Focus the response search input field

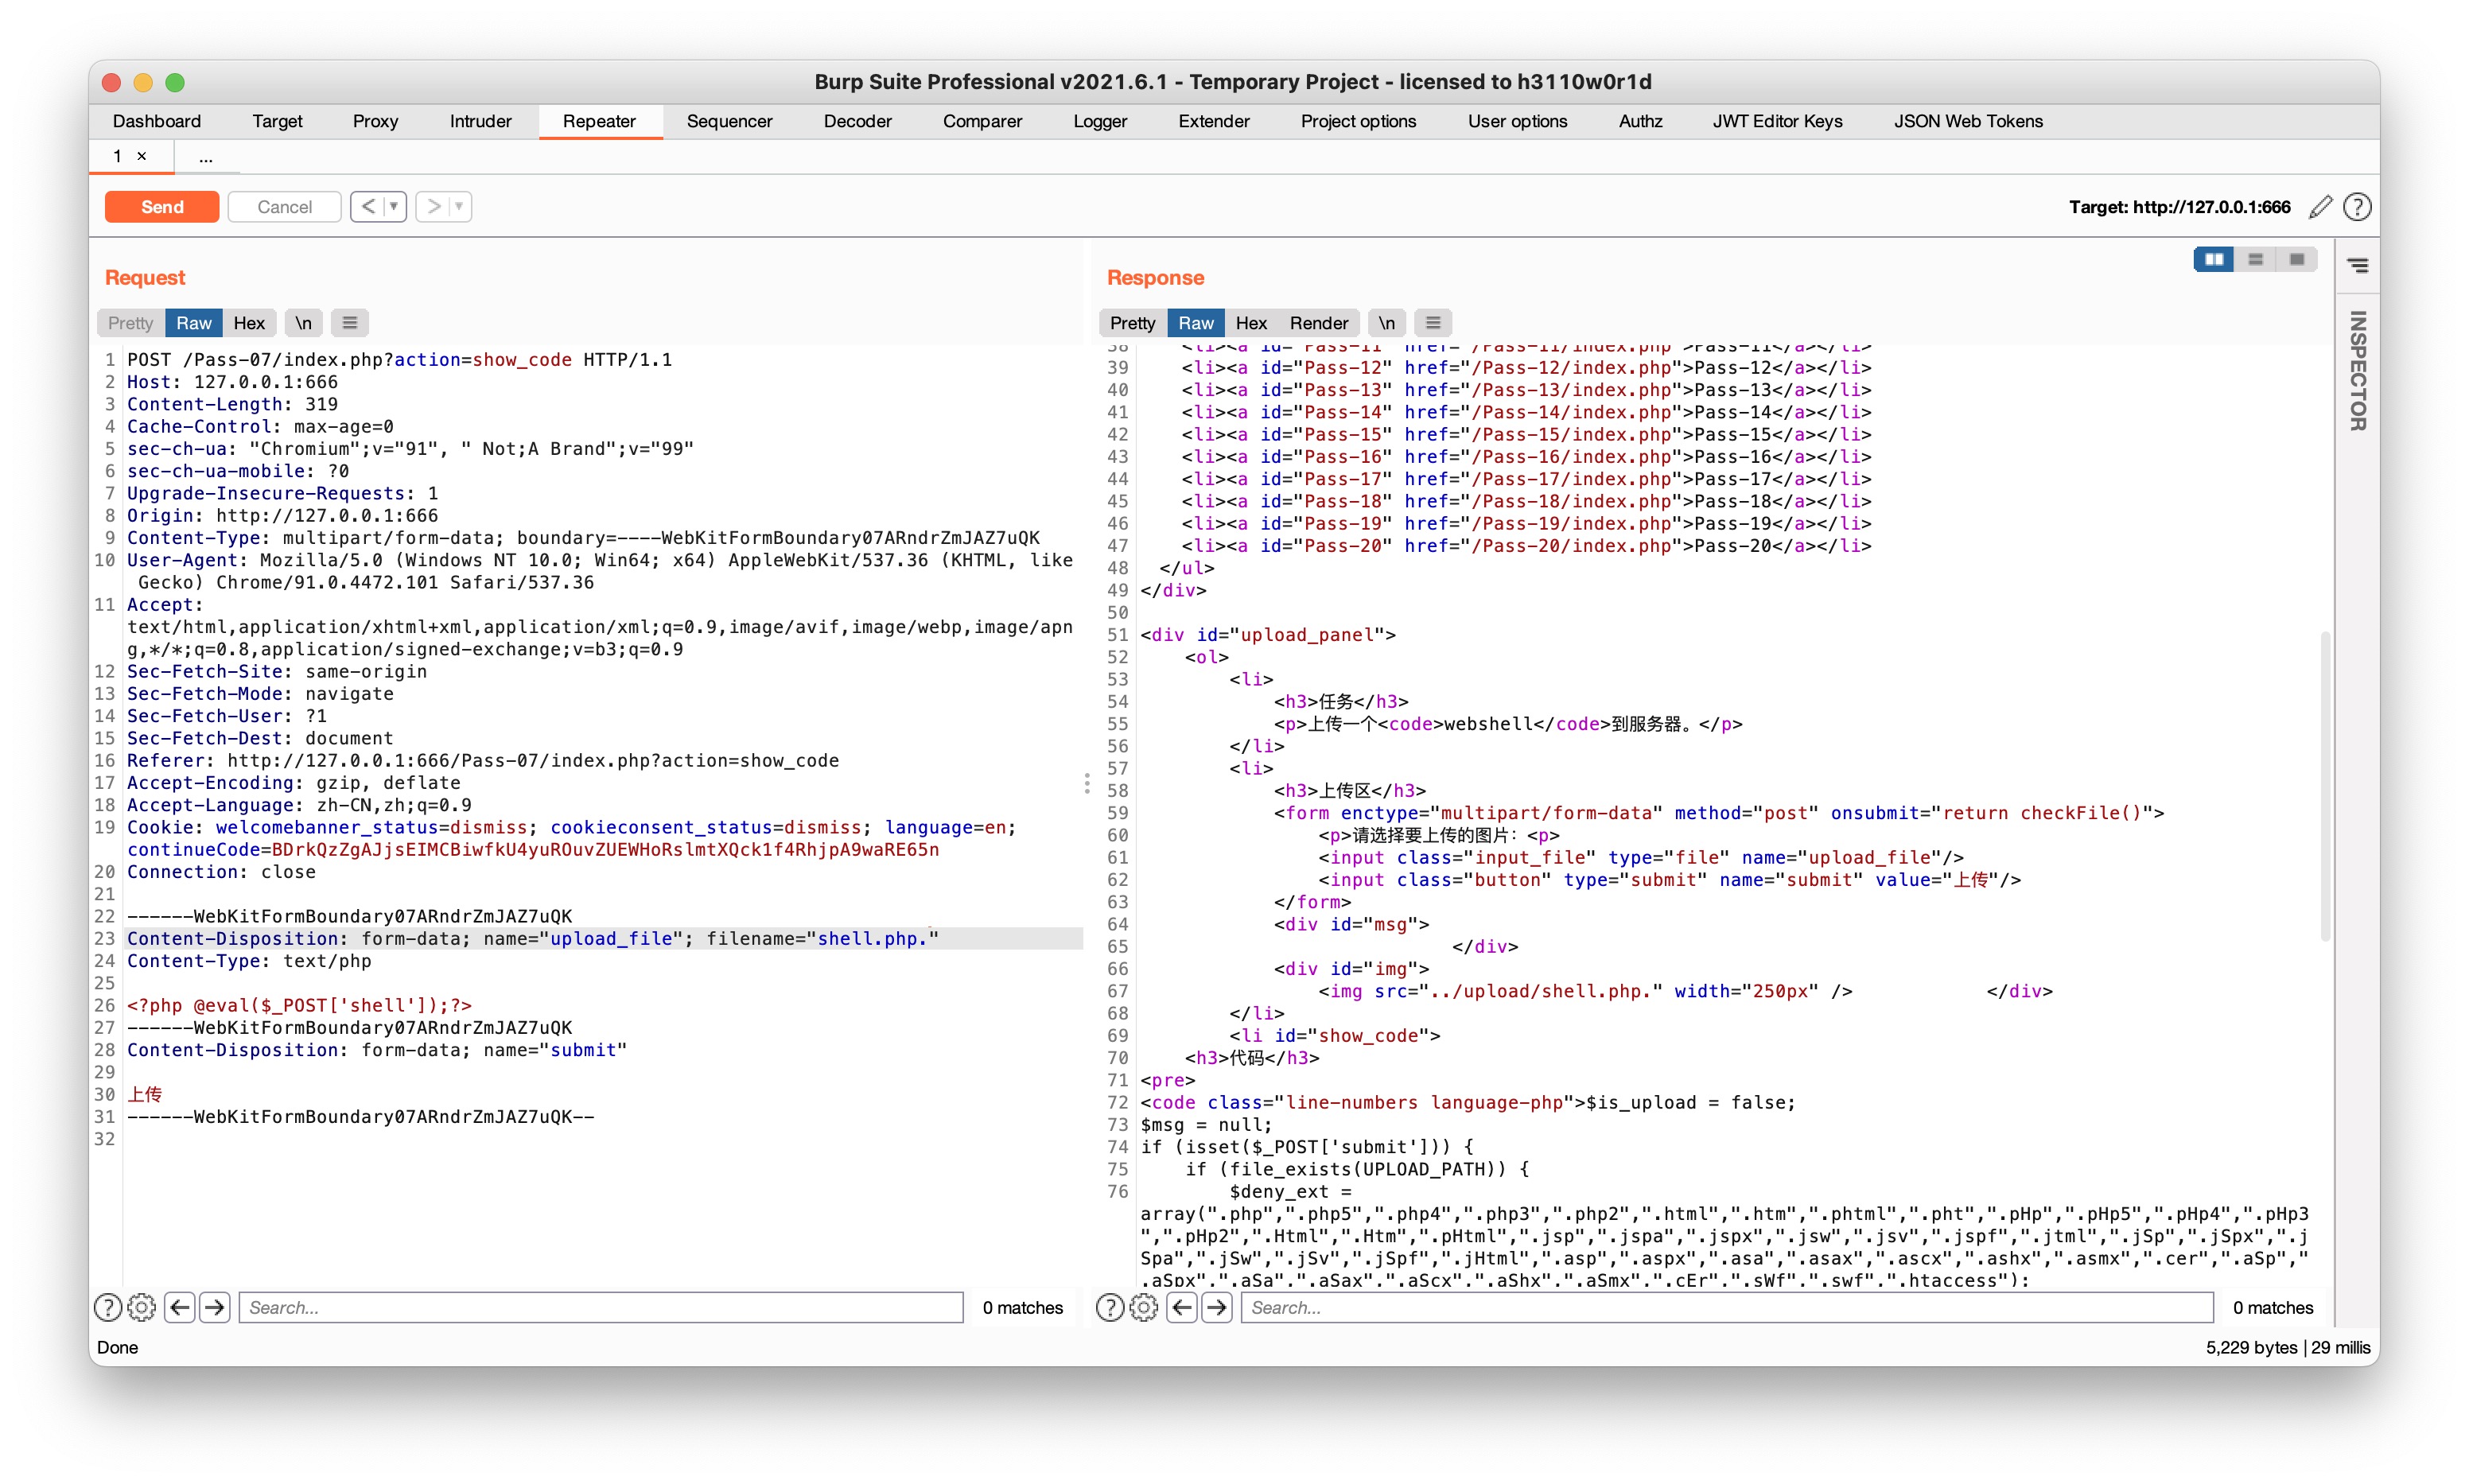[x=1726, y=1307]
